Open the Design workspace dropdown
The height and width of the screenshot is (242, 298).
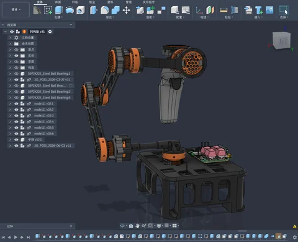click(x=16, y=9)
